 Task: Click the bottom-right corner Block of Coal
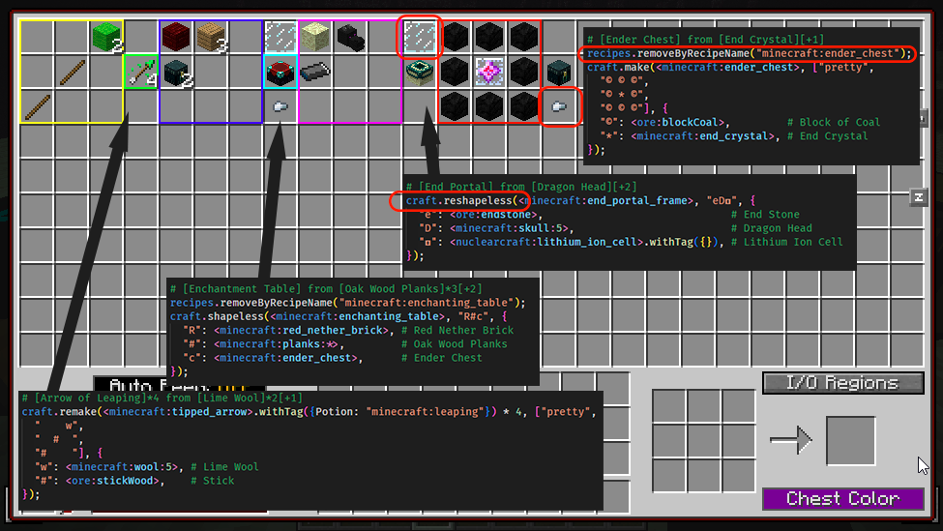coord(524,107)
